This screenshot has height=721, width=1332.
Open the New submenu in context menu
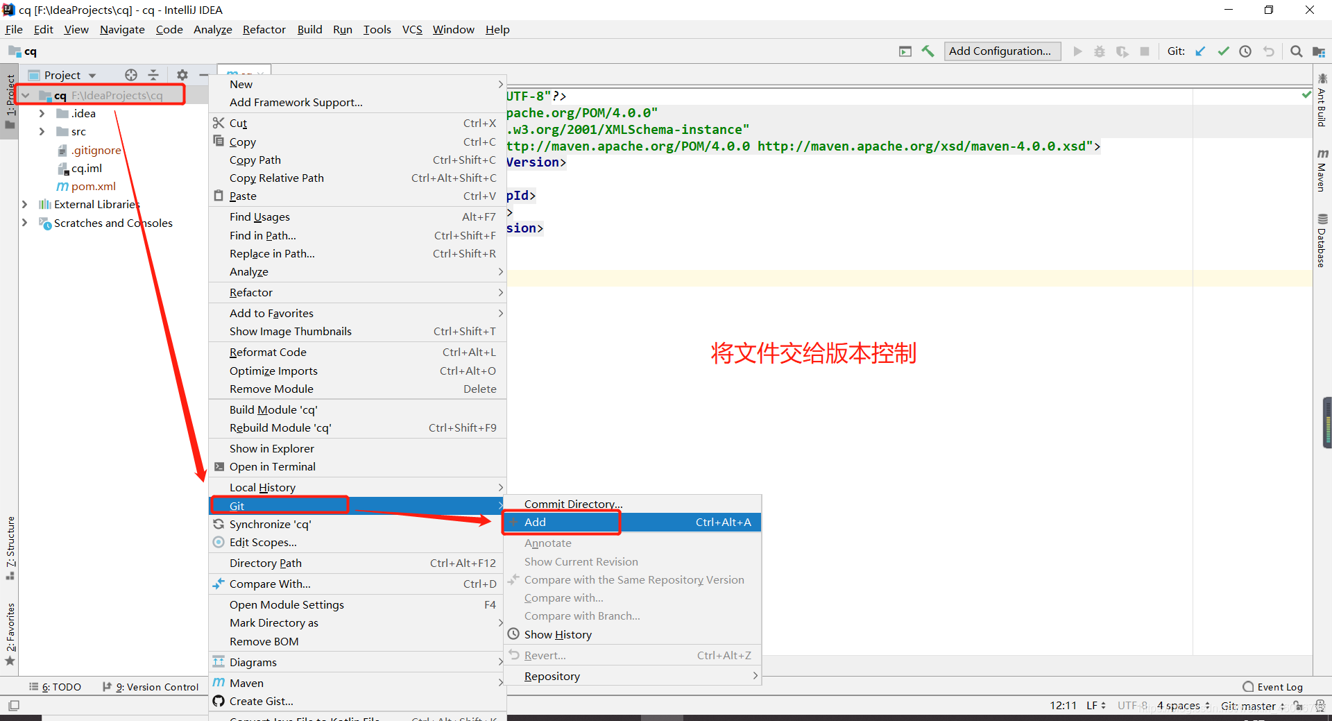pos(357,84)
